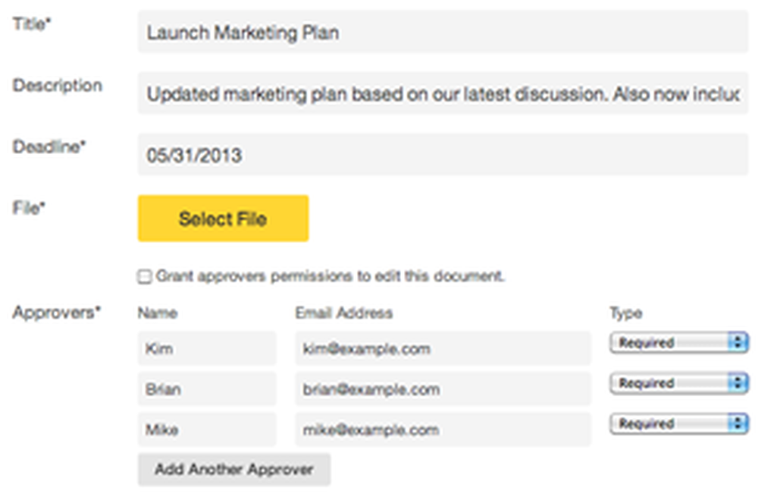Add Another Approver to the list
The height and width of the screenshot is (494, 758).
point(234,469)
